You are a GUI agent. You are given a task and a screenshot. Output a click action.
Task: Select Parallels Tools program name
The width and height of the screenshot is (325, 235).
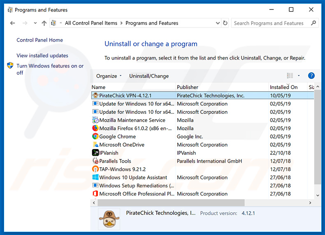coord(115,161)
